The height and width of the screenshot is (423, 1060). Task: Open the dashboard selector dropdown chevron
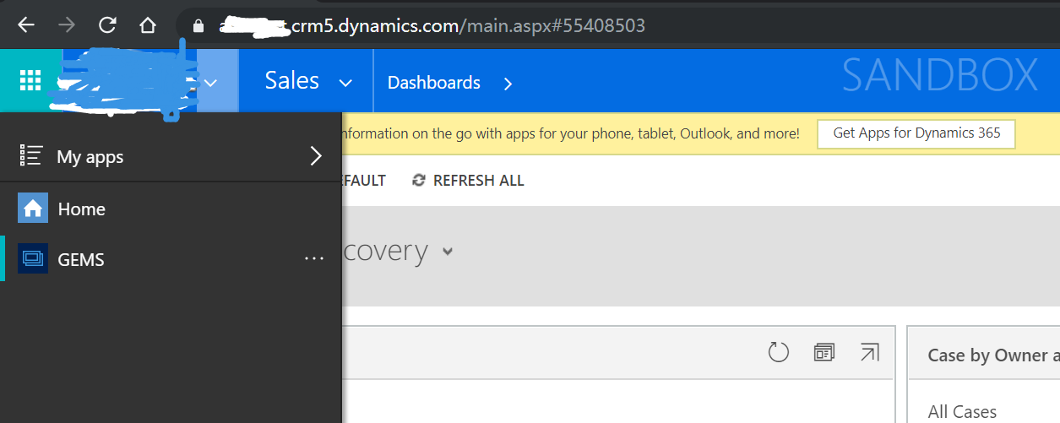click(x=448, y=252)
